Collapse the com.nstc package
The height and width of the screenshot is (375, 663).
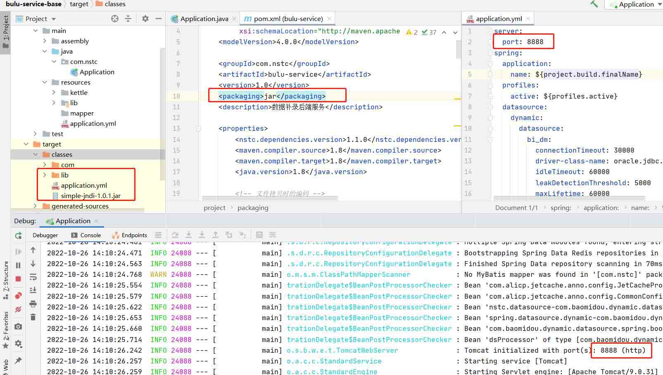54,61
